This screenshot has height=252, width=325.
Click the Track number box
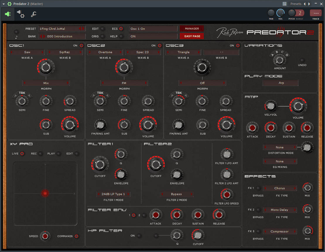click(316, 13)
